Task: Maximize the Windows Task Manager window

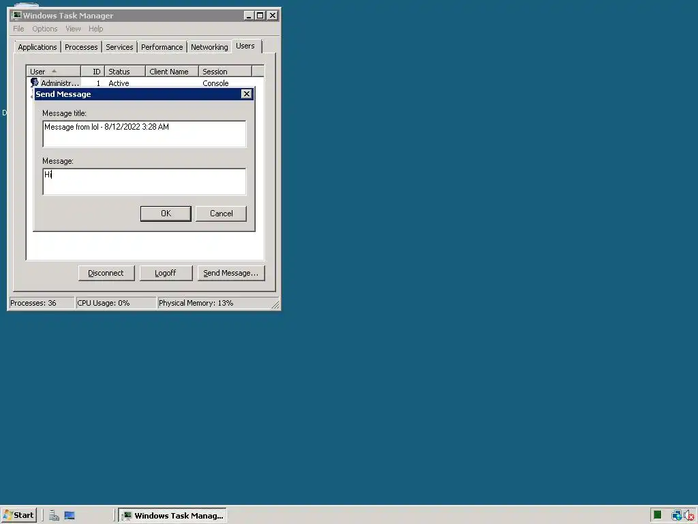Action: pos(260,16)
